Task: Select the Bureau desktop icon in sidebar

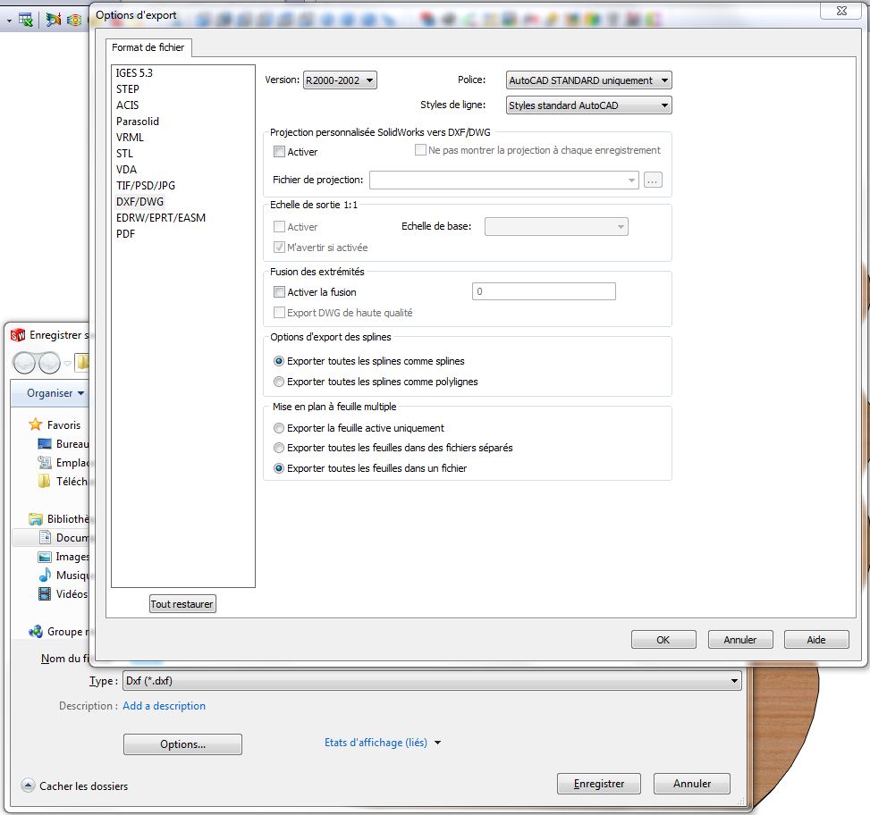Action: pos(45,443)
